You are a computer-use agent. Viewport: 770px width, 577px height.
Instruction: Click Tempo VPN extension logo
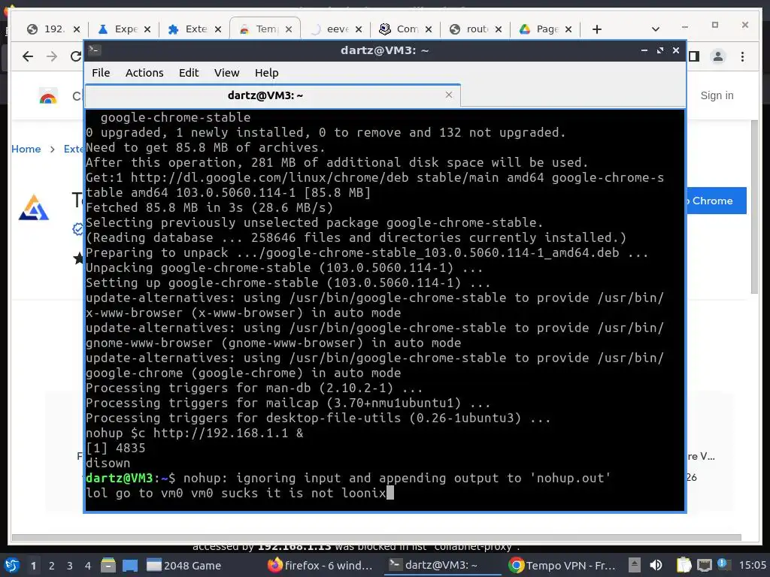click(x=33, y=207)
